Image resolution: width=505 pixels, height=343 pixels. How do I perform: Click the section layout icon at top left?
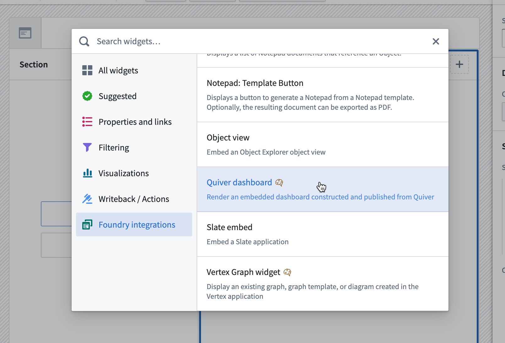tap(25, 33)
